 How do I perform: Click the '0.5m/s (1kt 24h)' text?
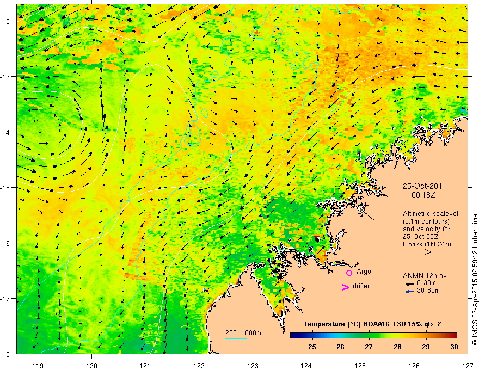click(x=427, y=244)
